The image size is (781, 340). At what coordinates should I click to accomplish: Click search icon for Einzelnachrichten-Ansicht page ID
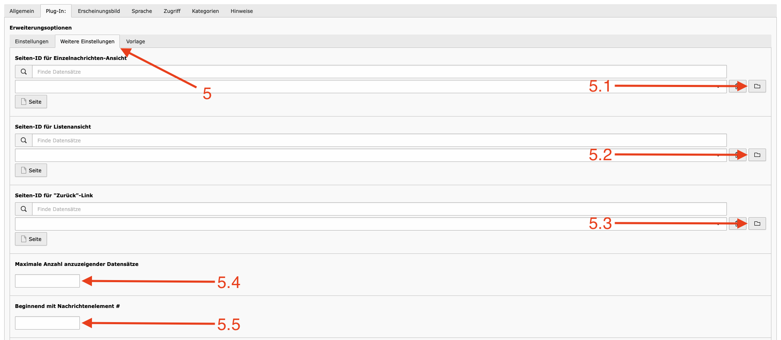tap(24, 72)
